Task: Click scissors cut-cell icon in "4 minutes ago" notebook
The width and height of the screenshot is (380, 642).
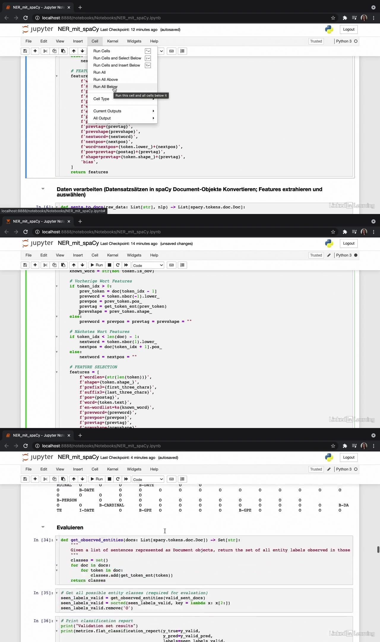Action: 45,479
